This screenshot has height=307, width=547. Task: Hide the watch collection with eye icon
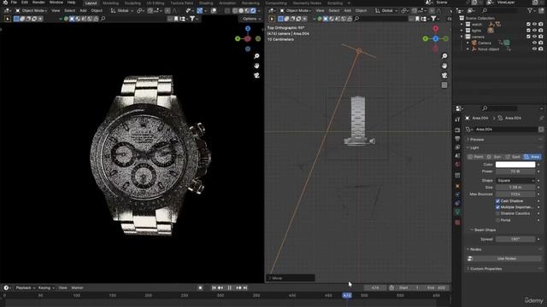point(534,25)
